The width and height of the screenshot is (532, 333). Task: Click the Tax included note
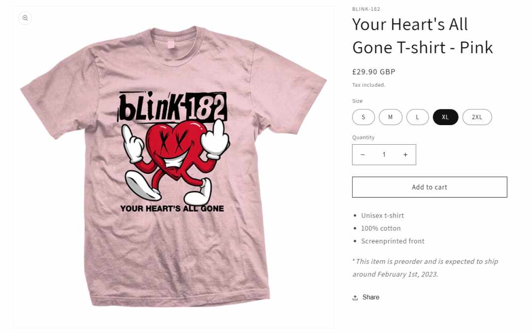[369, 85]
